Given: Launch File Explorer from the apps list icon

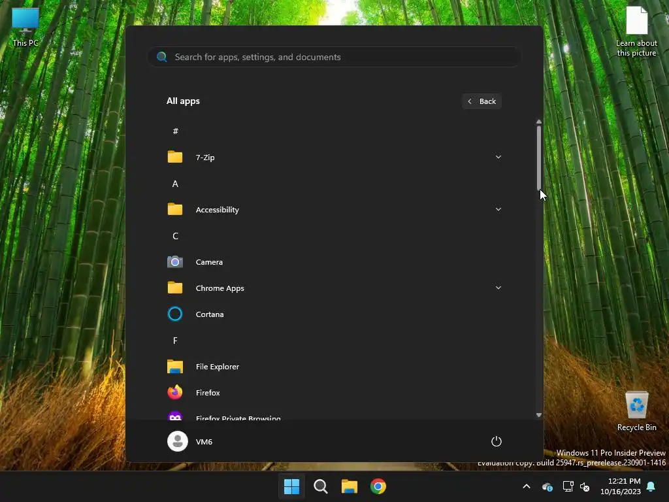Looking at the screenshot, I should (175, 366).
